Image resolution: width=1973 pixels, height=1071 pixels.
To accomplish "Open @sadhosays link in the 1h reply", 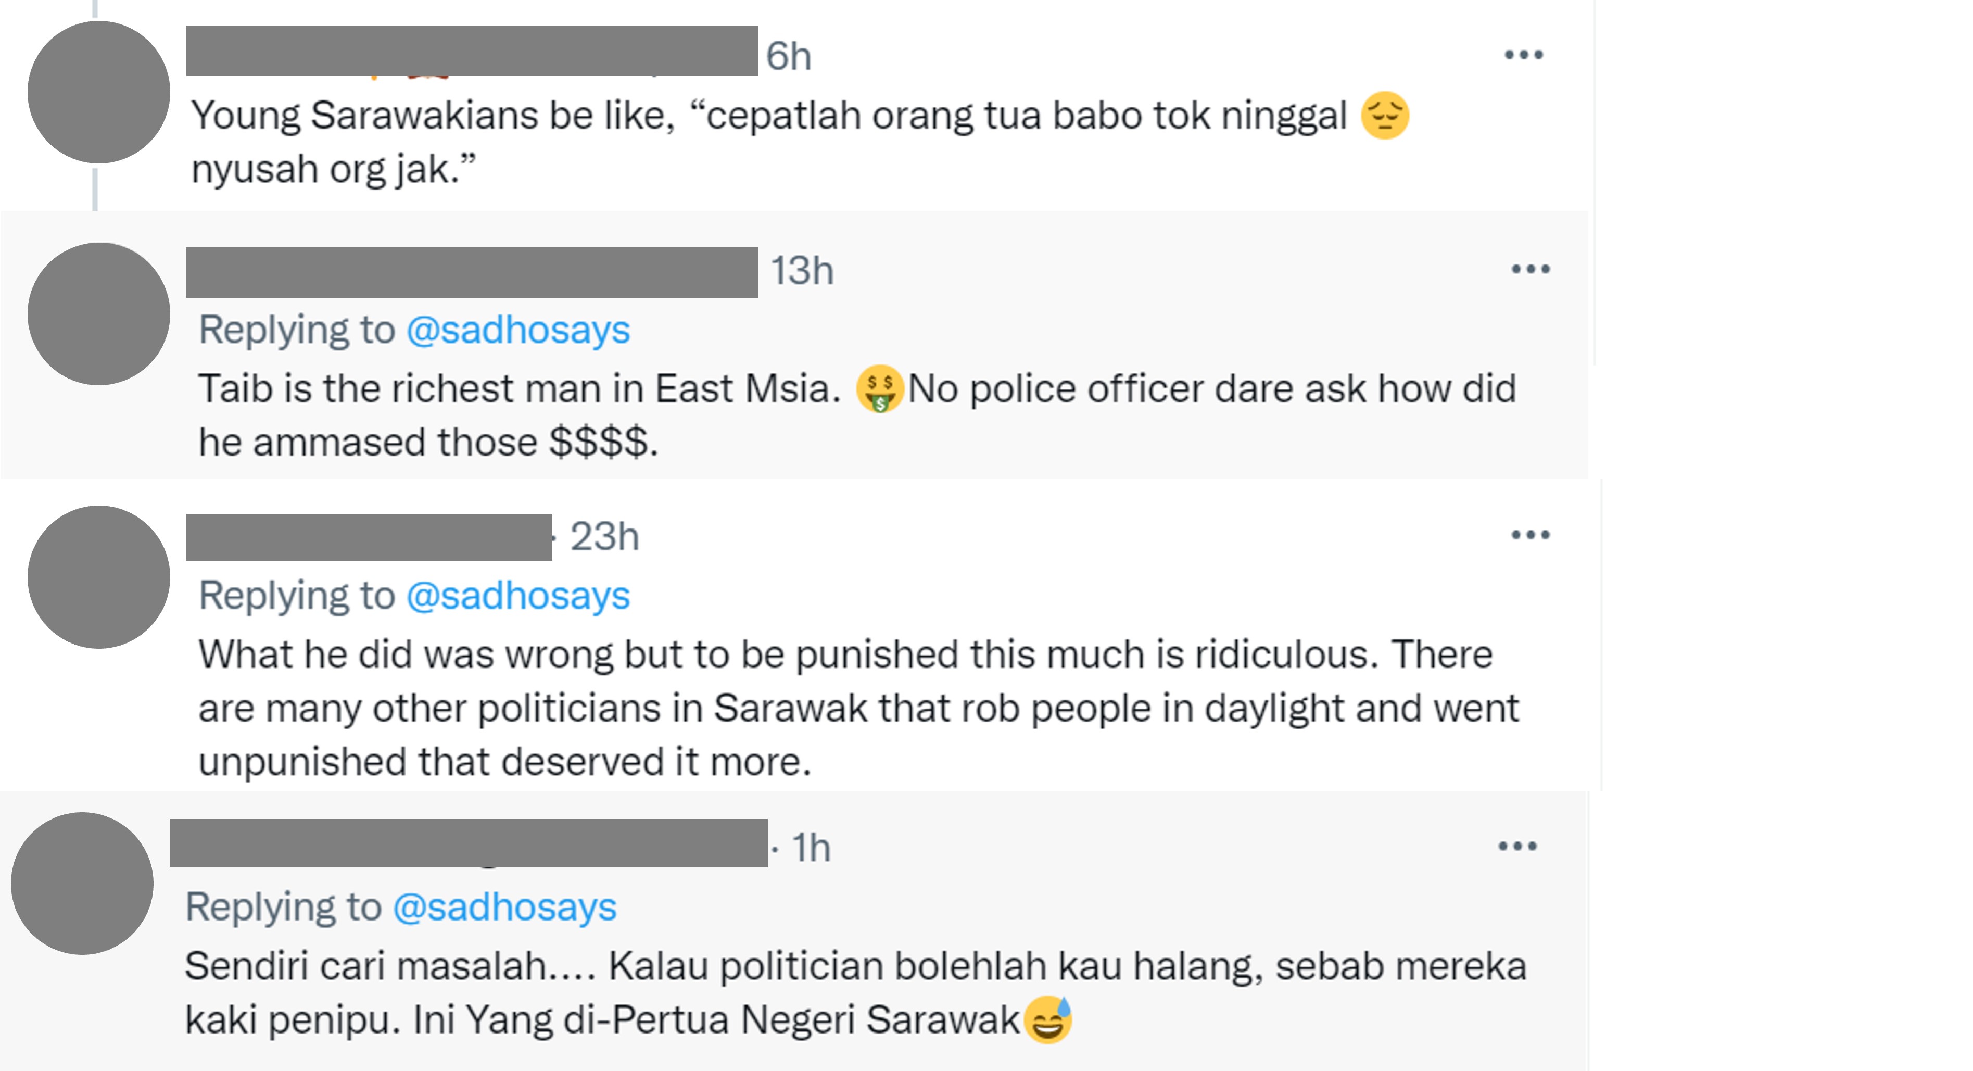I will point(505,908).
